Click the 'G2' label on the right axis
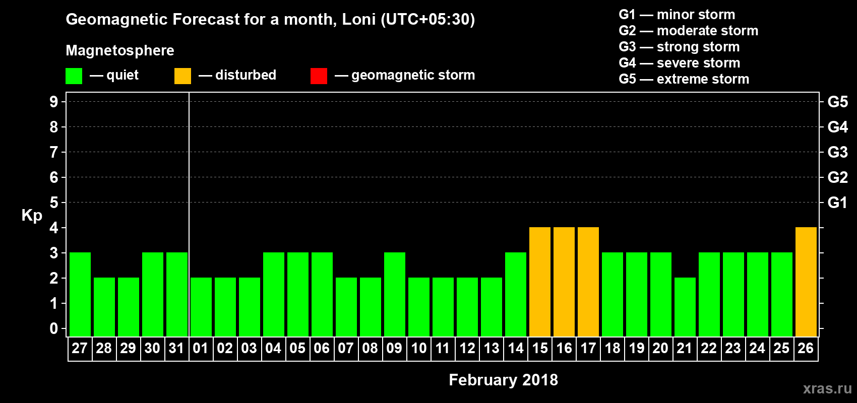 838,177
